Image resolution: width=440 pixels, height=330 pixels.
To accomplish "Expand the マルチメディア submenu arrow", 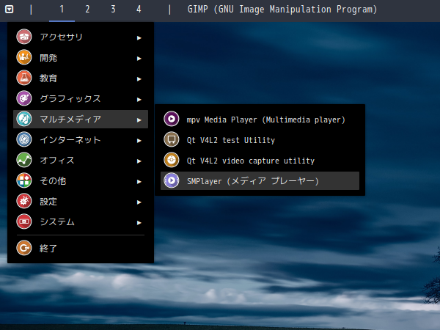I will 139,120.
